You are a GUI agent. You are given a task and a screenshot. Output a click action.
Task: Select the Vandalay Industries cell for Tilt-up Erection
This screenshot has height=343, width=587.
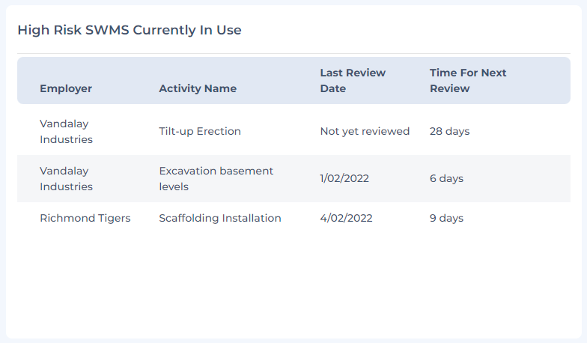click(66, 132)
